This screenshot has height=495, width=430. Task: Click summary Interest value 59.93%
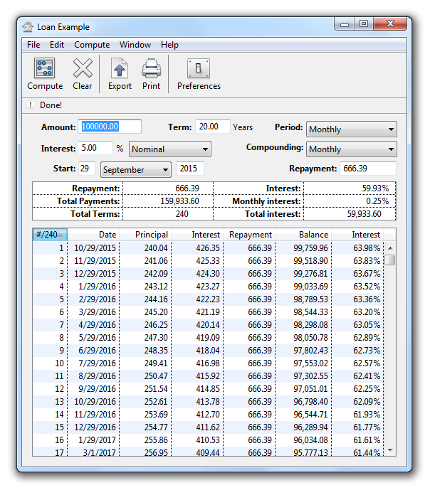click(375, 188)
